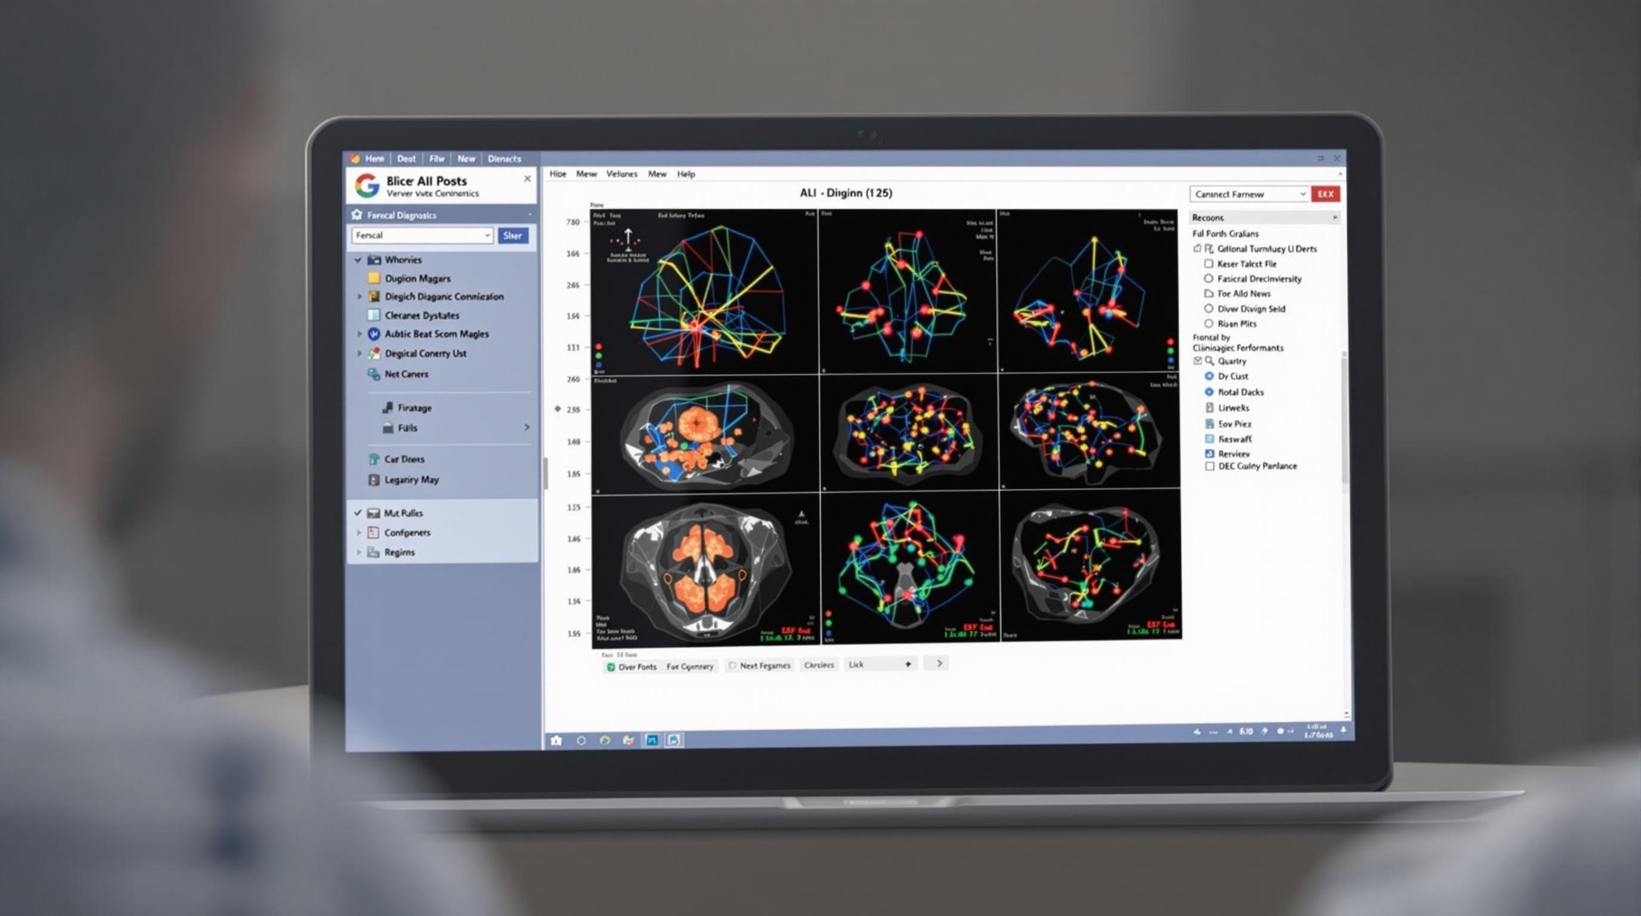Click the Reswaff icon
This screenshot has height=916, width=1641.
click(x=1209, y=439)
